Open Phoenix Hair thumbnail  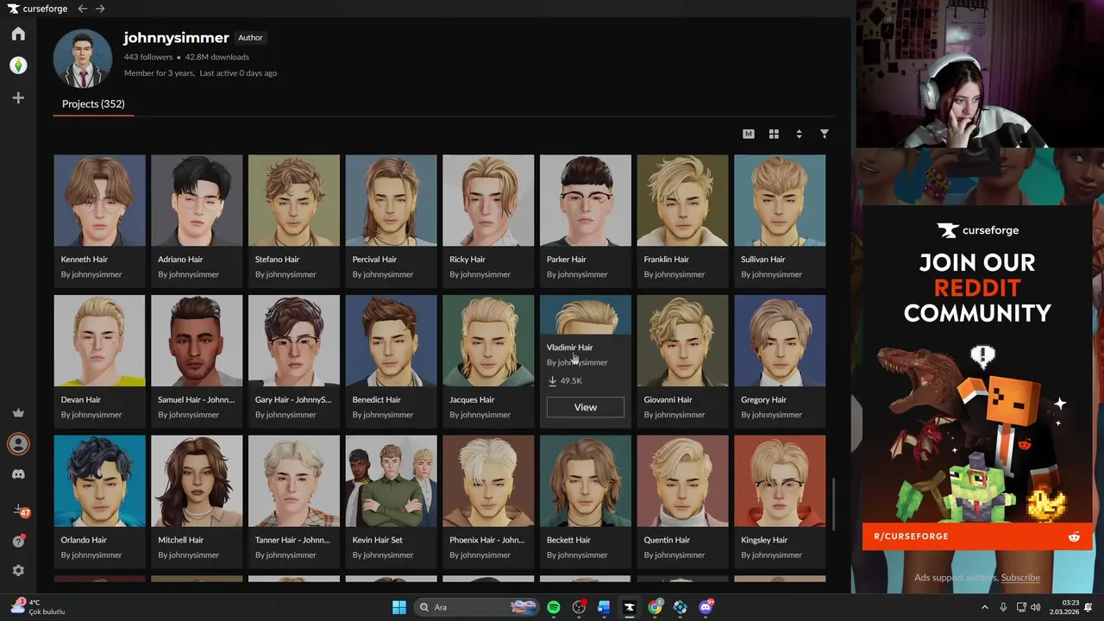point(488,480)
